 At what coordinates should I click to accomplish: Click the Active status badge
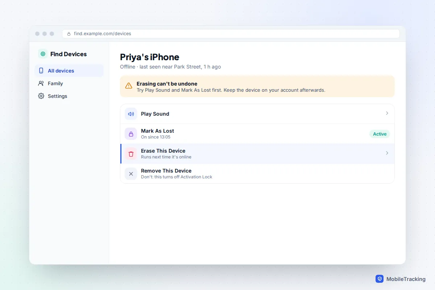[380, 134]
